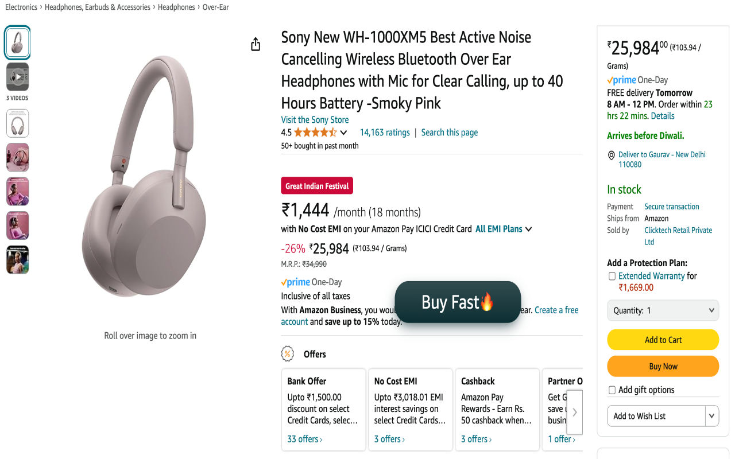Check the Add gift options box
Viewport: 735px width, 459px height.
(x=612, y=390)
